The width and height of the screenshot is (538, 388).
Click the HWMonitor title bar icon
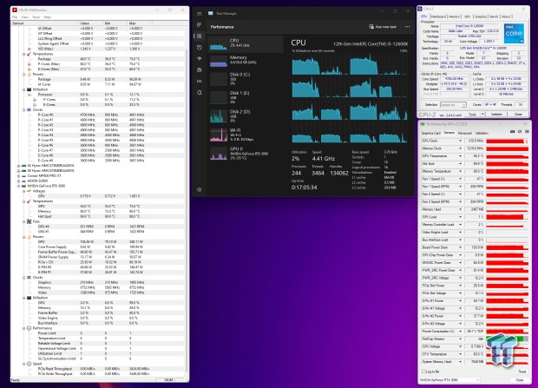pyautogui.click(x=15, y=10)
